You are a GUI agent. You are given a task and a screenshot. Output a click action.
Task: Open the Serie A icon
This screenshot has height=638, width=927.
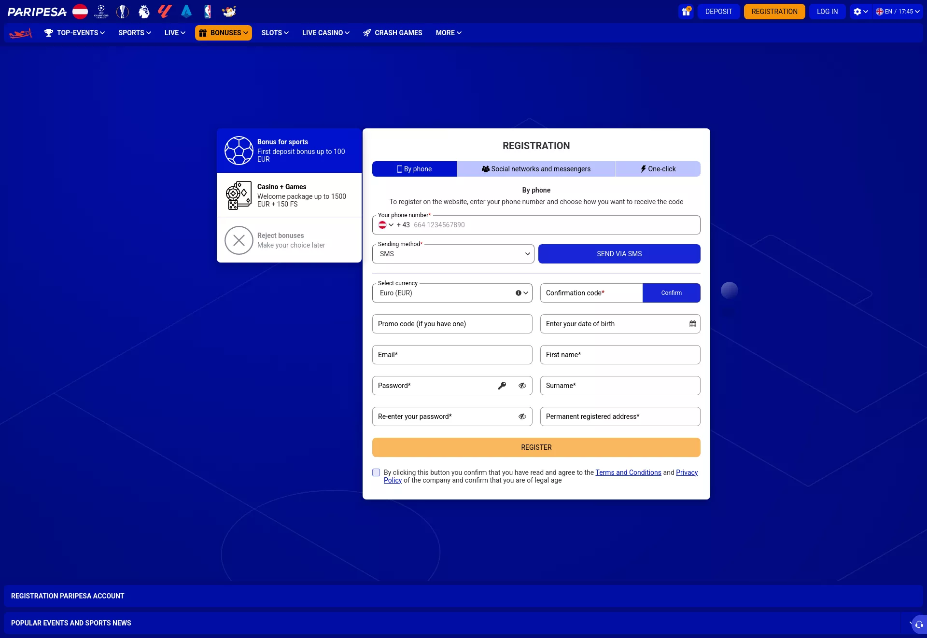[186, 12]
